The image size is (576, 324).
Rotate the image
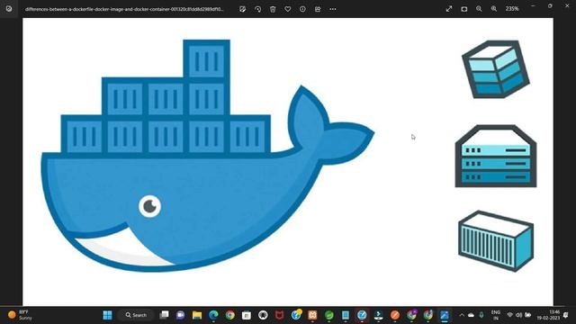[x=257, y=9]
